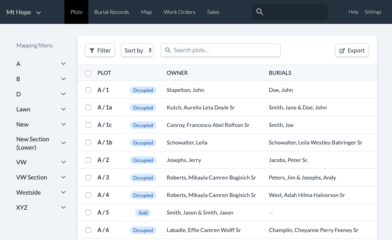Open plot A/2 details link
This screenshot has width=392, height=240.
103,160
